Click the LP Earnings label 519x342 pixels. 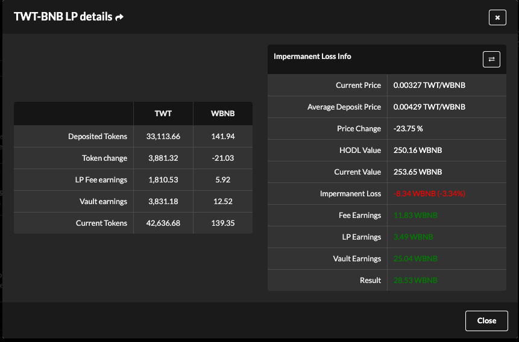click(362, 237)
